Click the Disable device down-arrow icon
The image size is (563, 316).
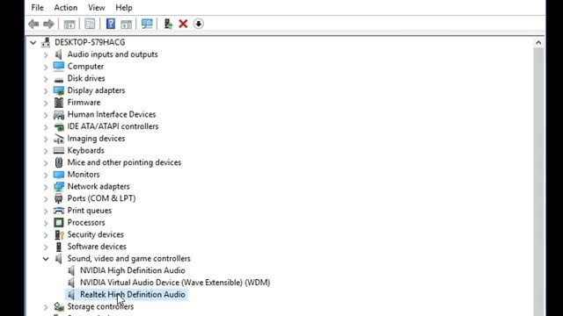click(x=199, y=24)
